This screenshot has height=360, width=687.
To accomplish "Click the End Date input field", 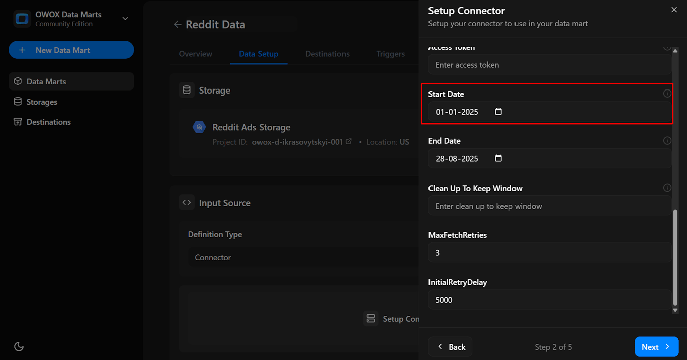I will coord(550,158).
